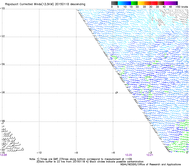The height and width of the screenshot is (166, 189).
Task: Click the '40' label under the color bar
Action: [x=164, y=7]
